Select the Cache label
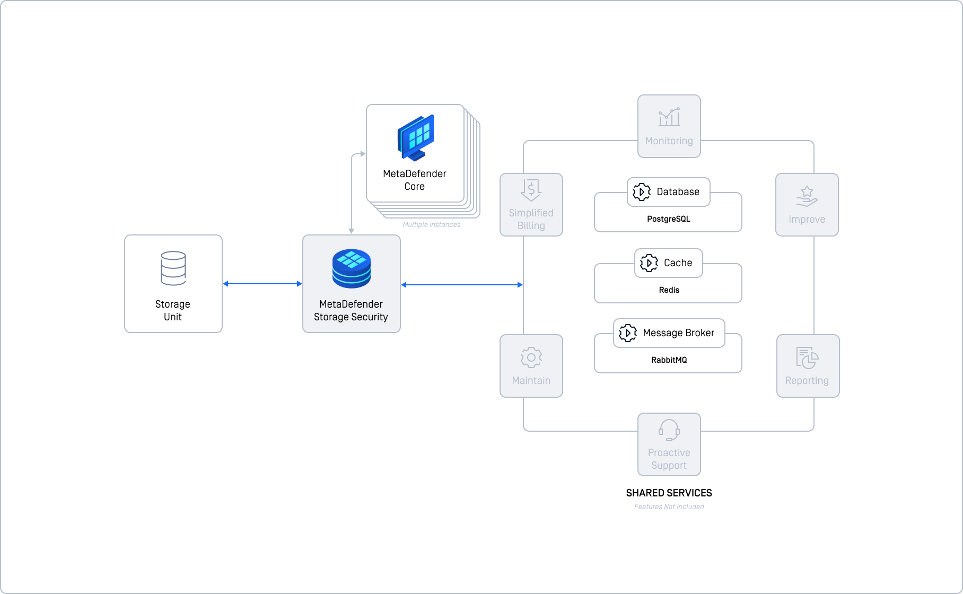This screenshot has width=963, height=594. click(x=678, y=263)
